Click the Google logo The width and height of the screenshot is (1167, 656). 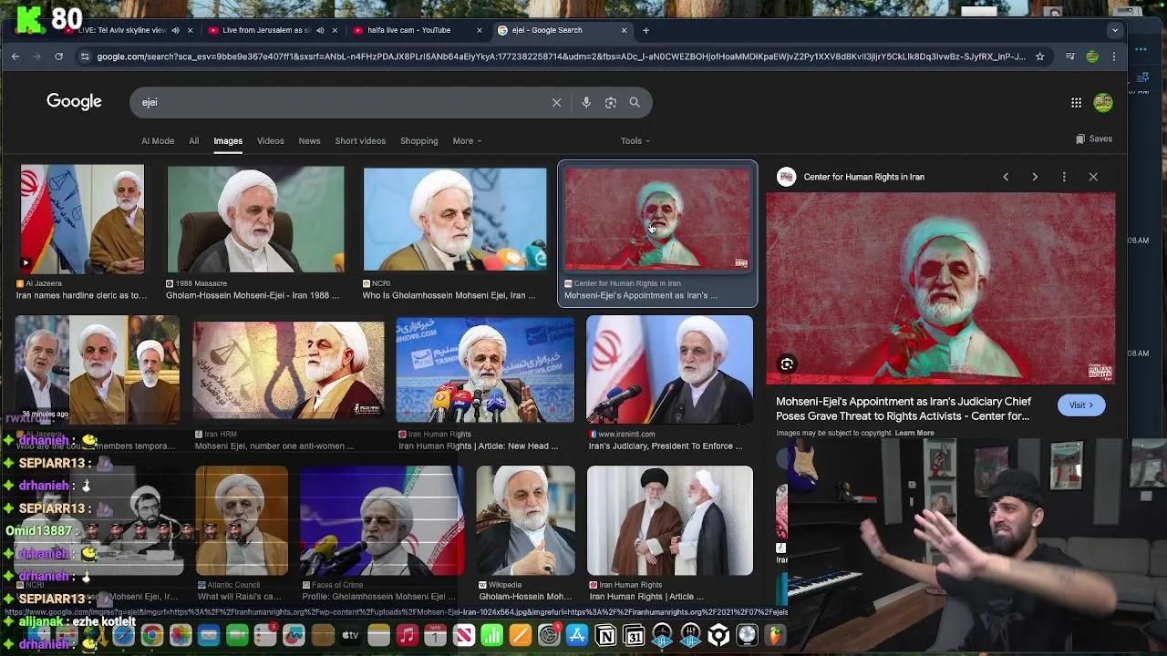coord(75,101)
